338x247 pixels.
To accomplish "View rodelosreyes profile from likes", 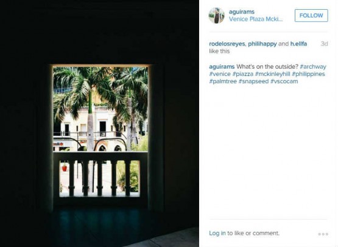I will pyautogui.click(x=227, y=44).
